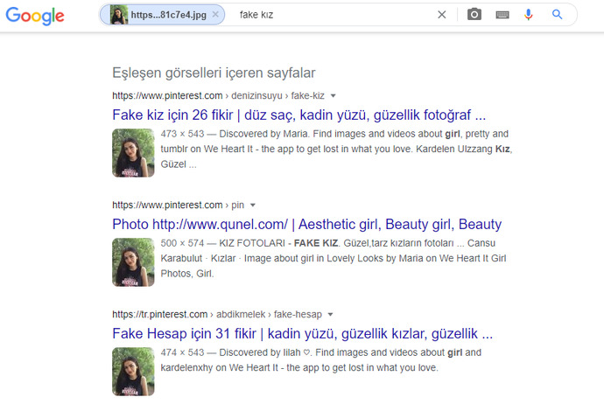This screenshot has height=418, width=604.
Task: Open the on-screen keyboard input tool
Action: (502, 15)
